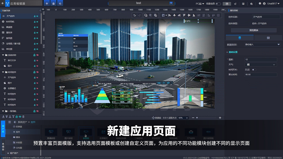Select the 资产库 vertical tab
The height and width of the screenshot is (159, 283).
[x=3, y=129]
